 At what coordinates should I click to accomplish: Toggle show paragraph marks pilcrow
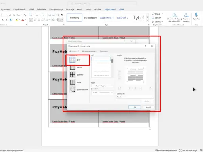pos(62,15)
